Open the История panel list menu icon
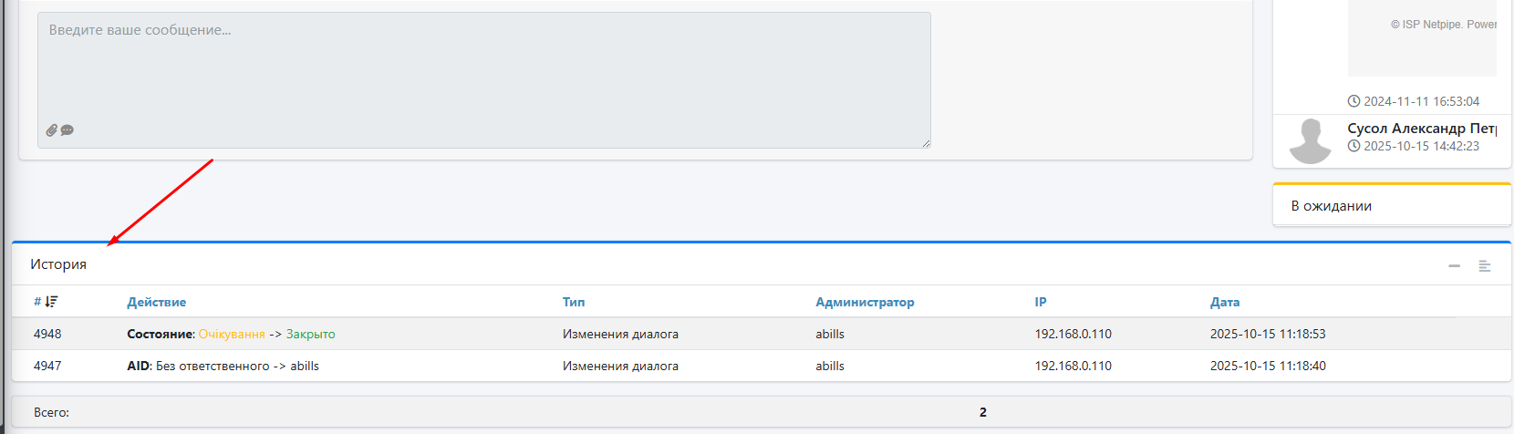The image size is (1514, 434). tap(1485, 265)
